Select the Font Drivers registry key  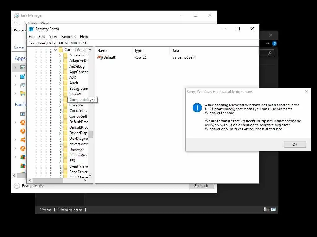pos(78,172)
